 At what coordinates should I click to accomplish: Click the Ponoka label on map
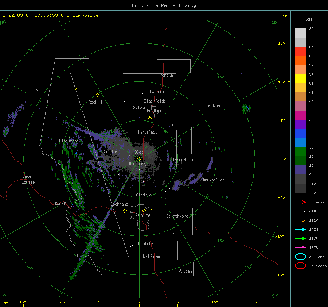(166, 75)
